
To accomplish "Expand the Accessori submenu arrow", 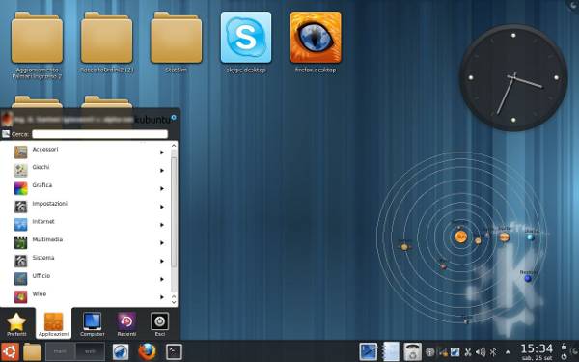I will click(162, 153).
